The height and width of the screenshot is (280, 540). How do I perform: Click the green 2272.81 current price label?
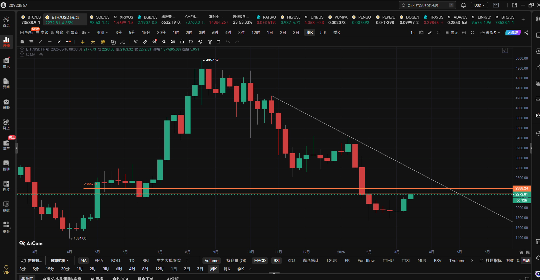[x=522, y=194]
